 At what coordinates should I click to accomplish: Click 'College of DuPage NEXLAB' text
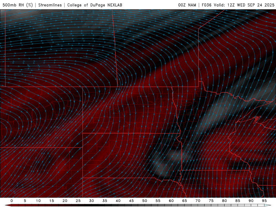tap(95, 5)
